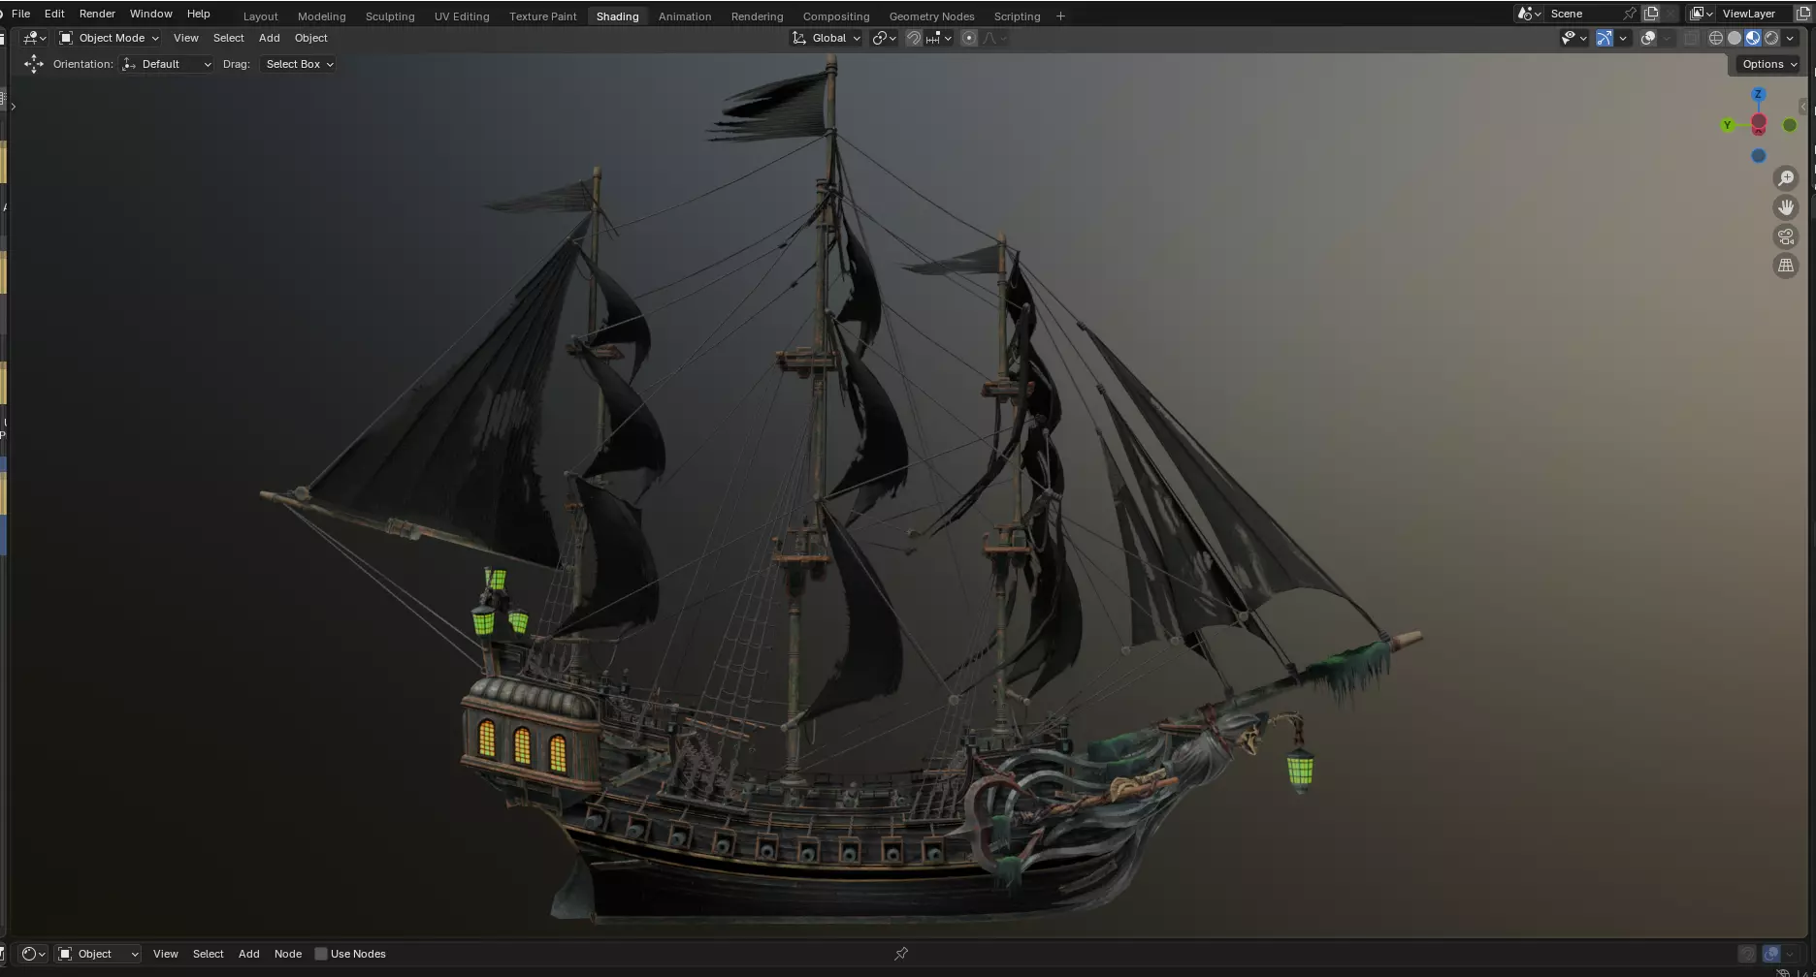1816x977 pixels.
Task: Switch to Modeling workspace tab
Action: click(321, 16)
